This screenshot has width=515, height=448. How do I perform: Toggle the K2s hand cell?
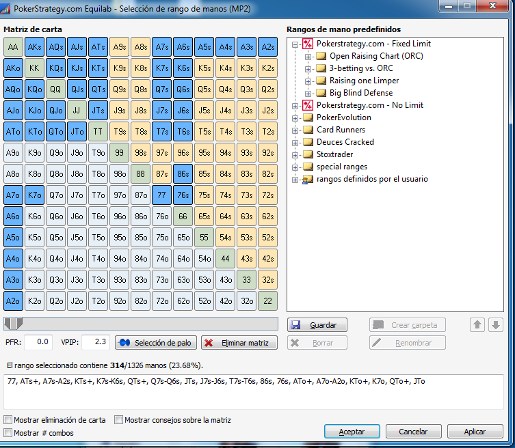click(267, 68)
